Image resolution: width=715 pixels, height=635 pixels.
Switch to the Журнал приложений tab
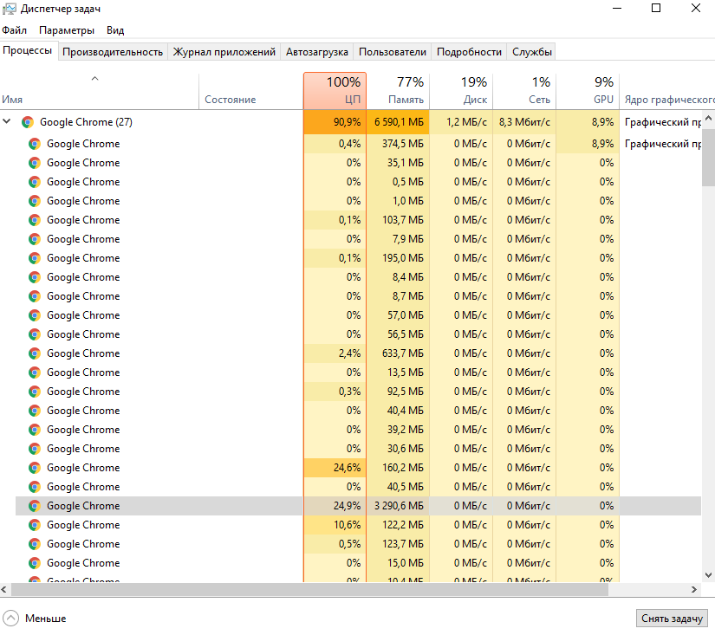[224, 52]
